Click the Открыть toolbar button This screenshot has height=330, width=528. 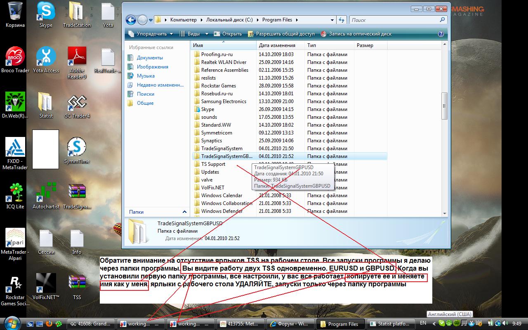pos(228,34)
